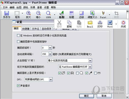
Task: Switch to the 快捷键 tab
Action: click(26, 29)
